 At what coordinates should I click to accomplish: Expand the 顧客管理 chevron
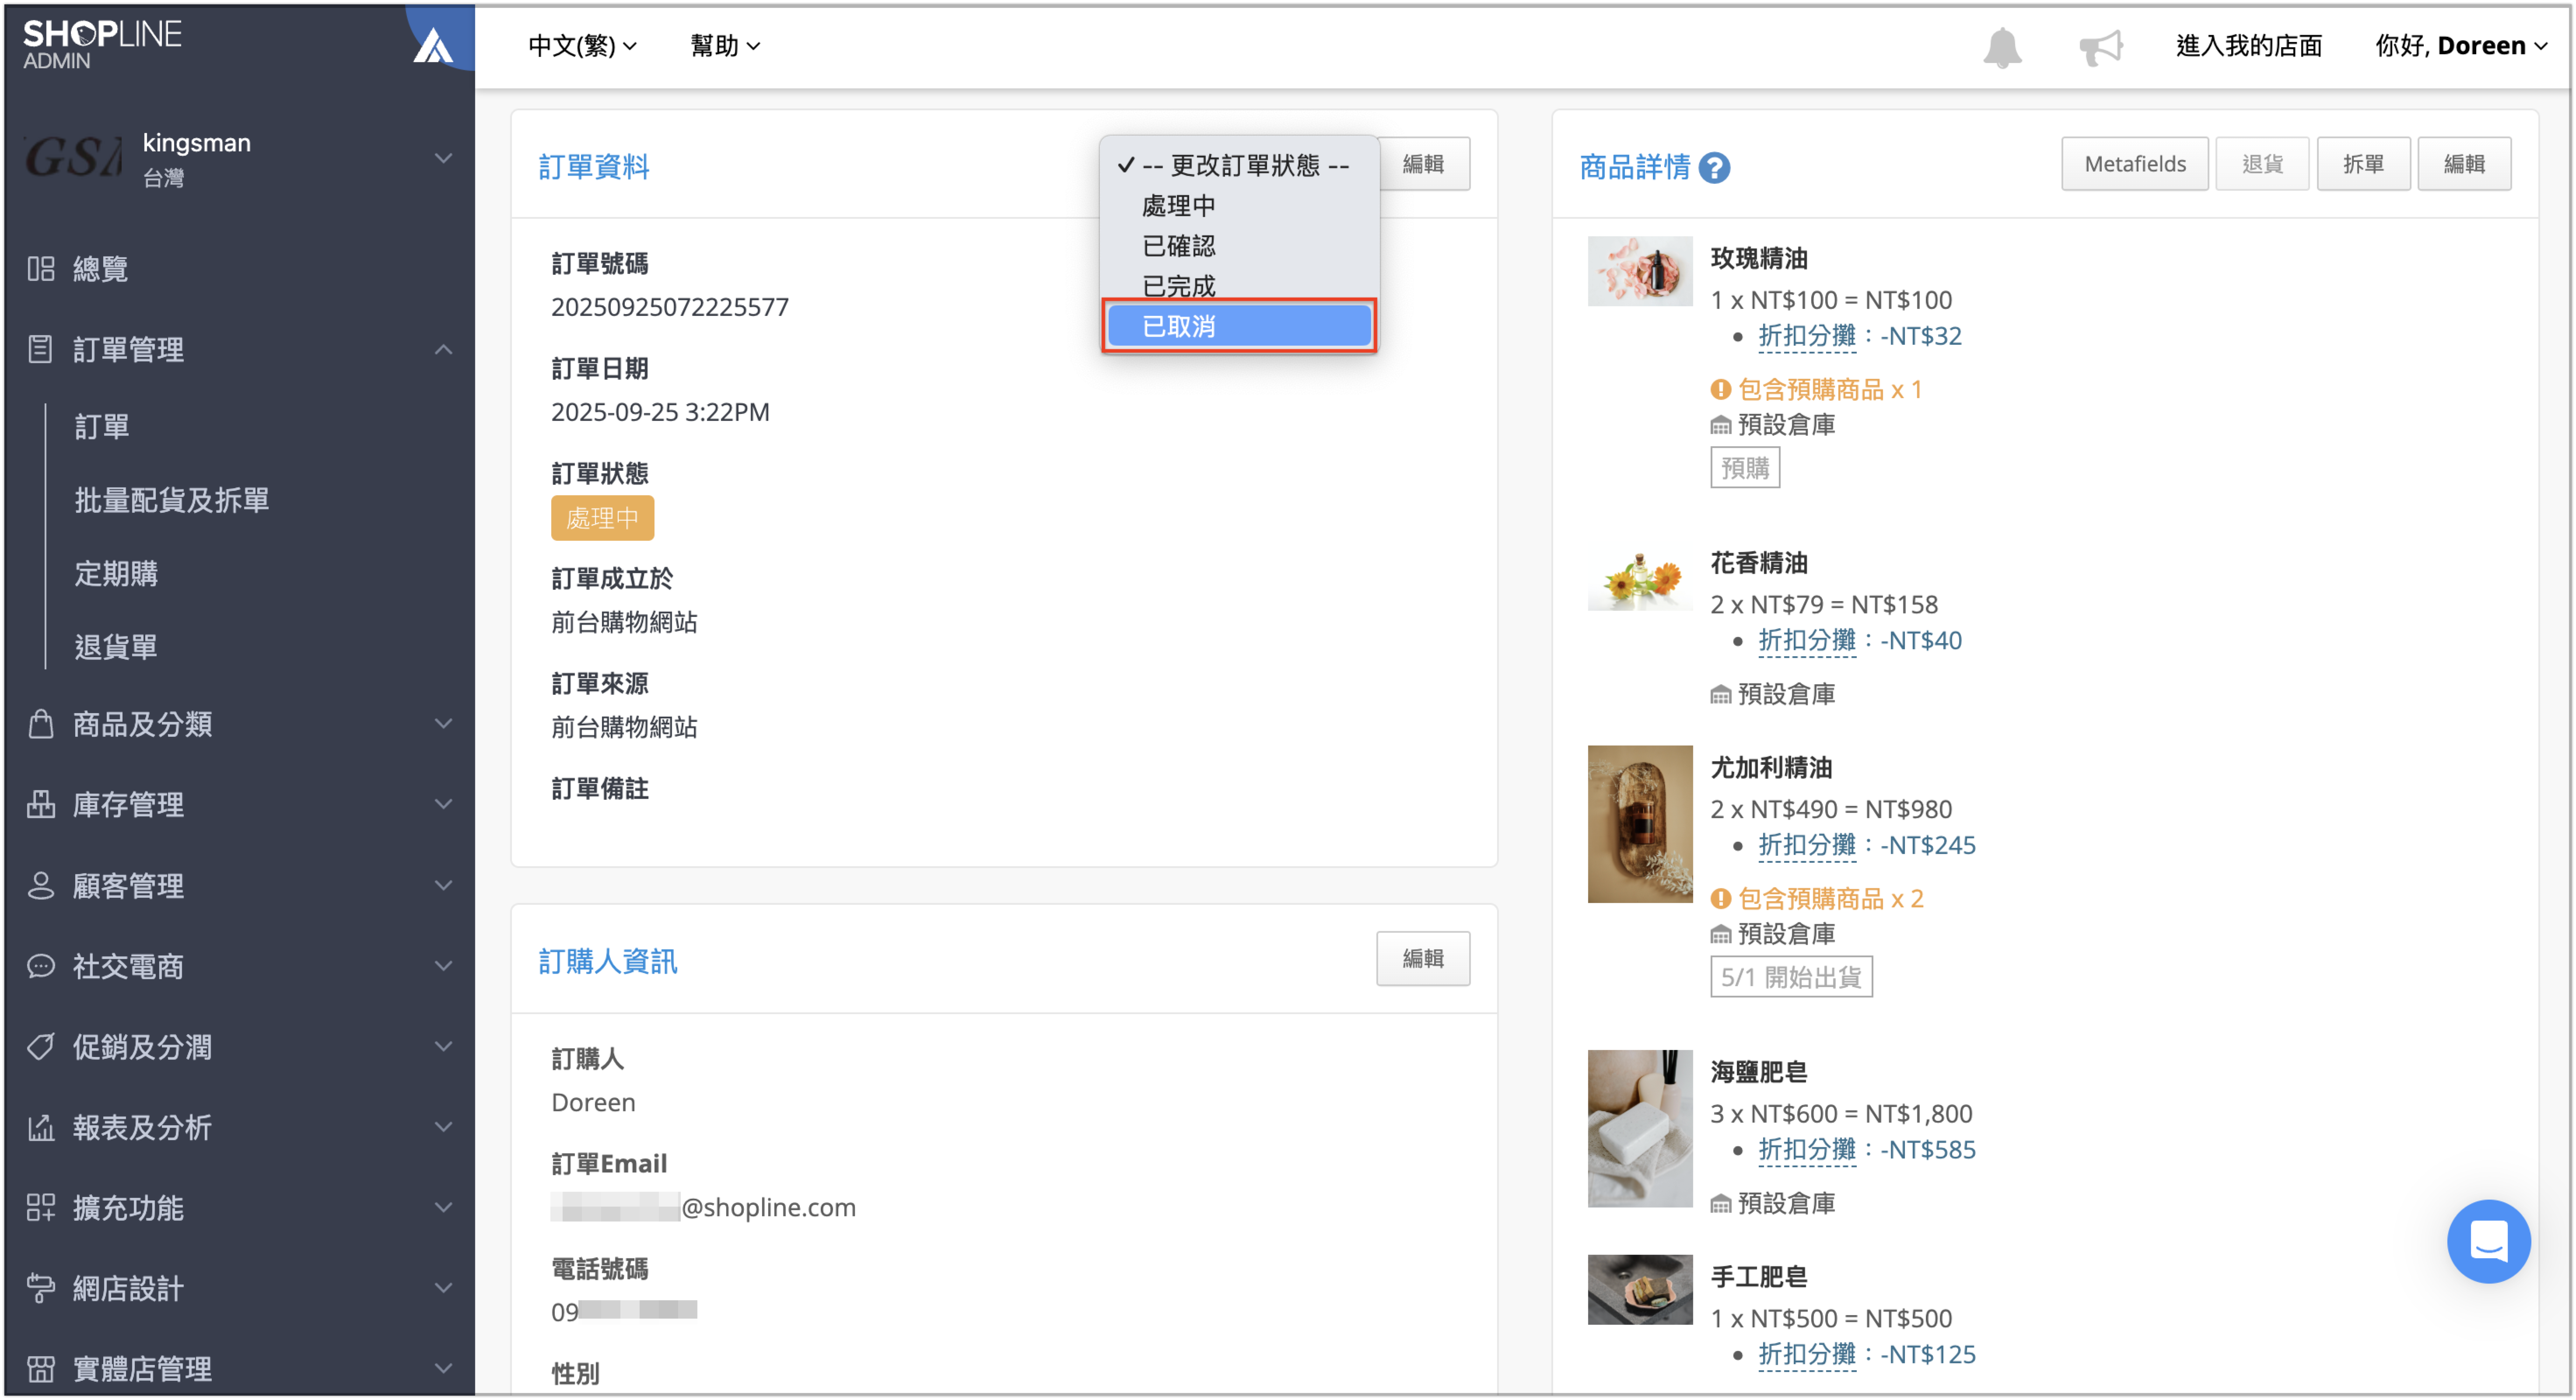click(x=443, y=885)
